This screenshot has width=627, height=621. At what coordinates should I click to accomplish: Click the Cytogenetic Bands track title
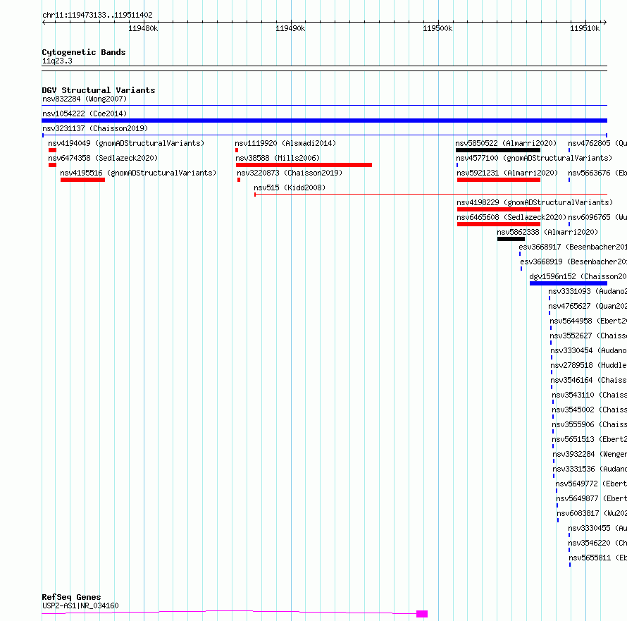(x=84, y=52)
